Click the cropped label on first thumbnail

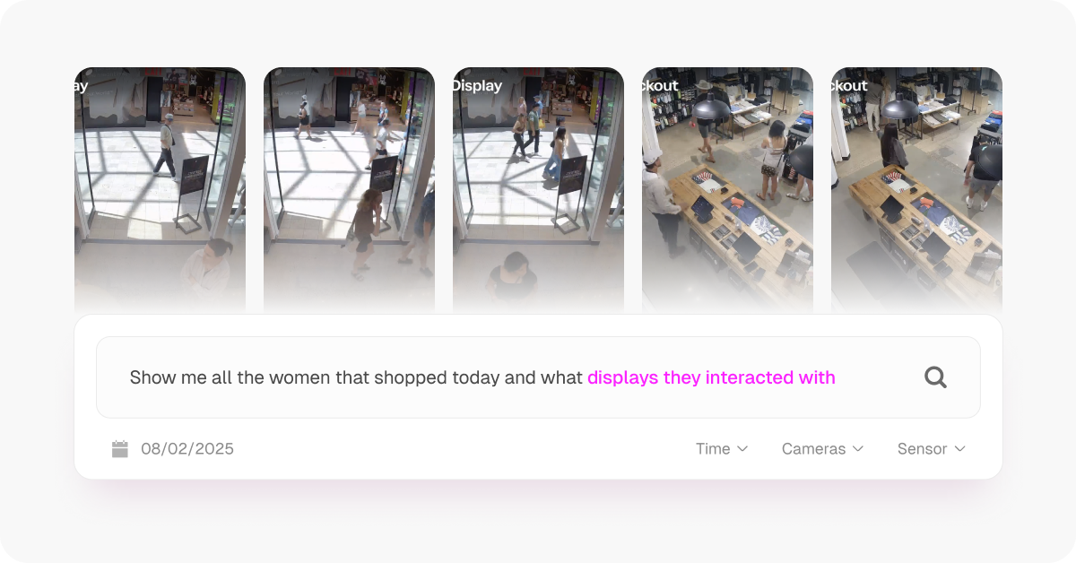[82, 87]
